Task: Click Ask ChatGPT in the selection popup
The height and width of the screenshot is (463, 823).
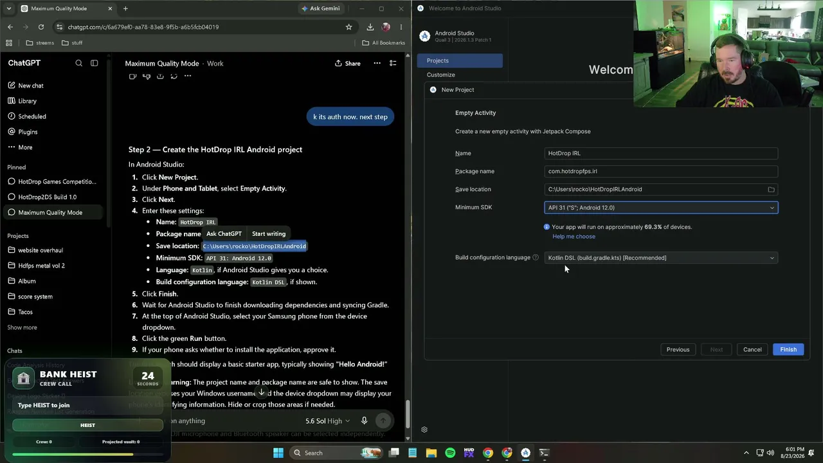Action: pos(224,233)
